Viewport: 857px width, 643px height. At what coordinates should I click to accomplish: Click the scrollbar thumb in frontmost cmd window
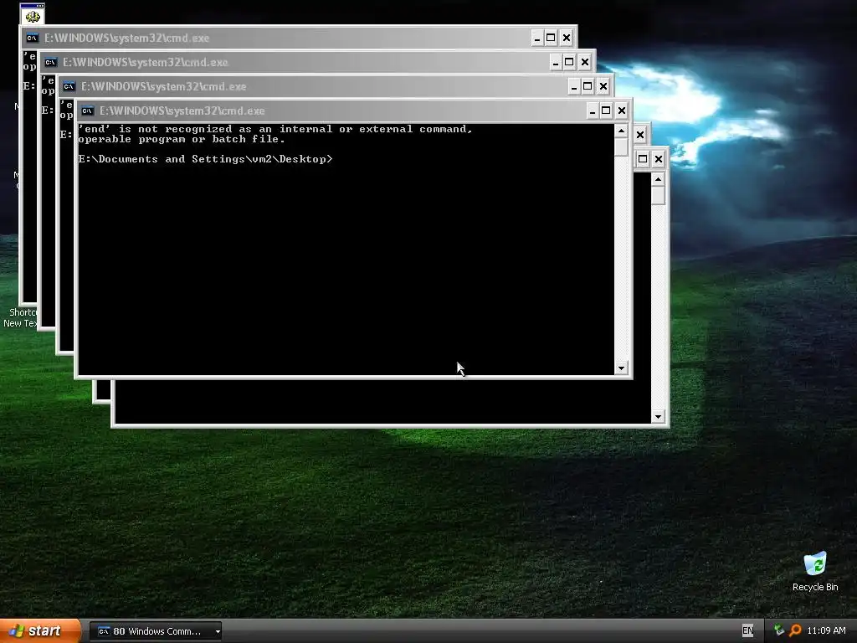(x=621, y=147)
